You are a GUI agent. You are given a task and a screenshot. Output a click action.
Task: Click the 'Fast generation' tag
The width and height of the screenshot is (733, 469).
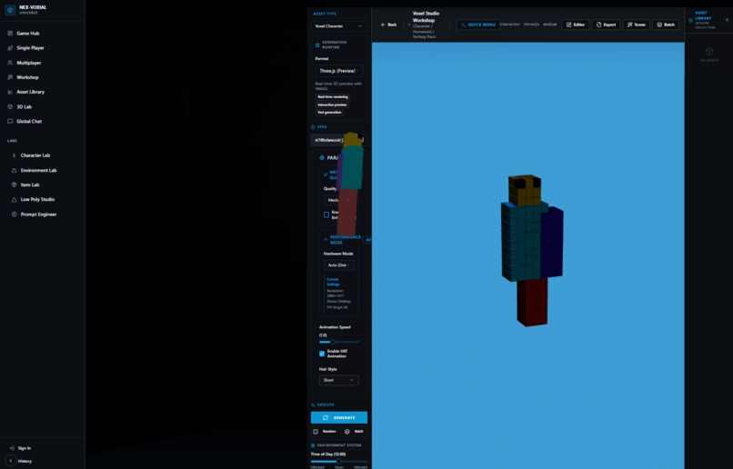(x=329, y=113)
